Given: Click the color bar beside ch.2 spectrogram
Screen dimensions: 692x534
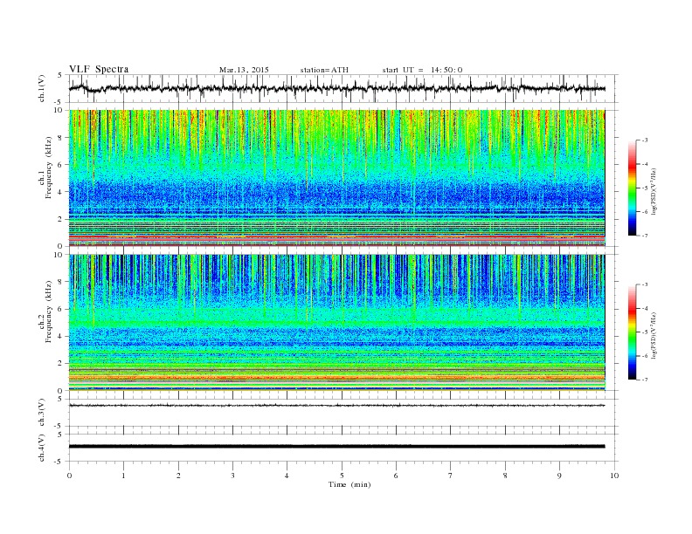Looking at the screenshot, I should click(x=632, y=332).
